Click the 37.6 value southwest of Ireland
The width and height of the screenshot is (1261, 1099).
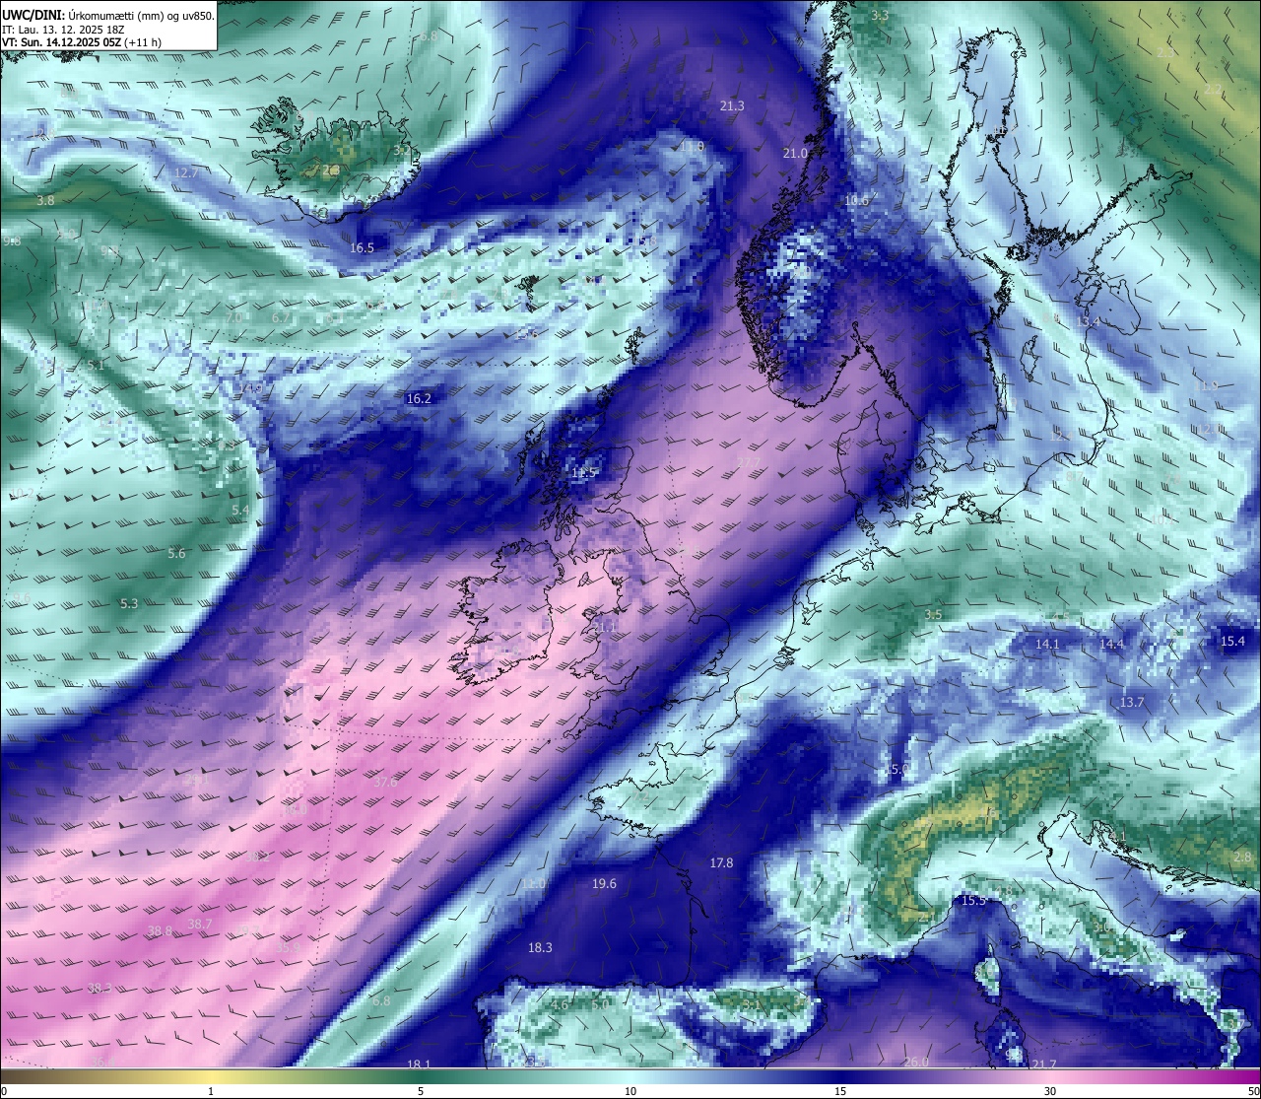click(385, 783)
